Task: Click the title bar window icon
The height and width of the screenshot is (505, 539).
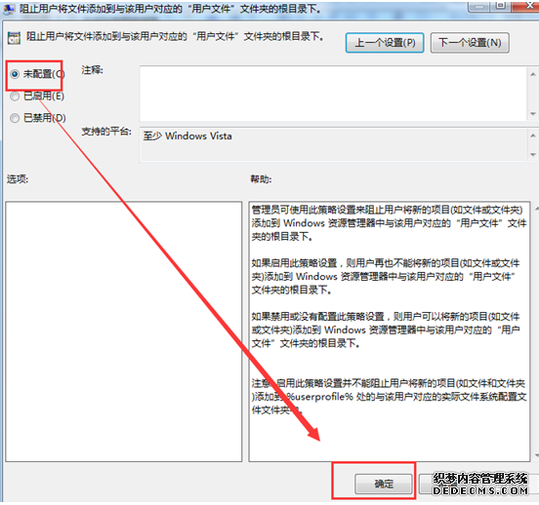Action: pos(9,9)
